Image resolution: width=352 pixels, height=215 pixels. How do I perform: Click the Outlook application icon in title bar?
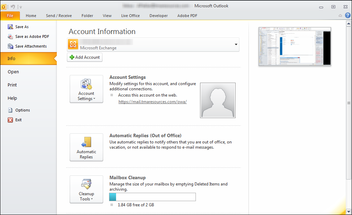(x=3, y=7)
